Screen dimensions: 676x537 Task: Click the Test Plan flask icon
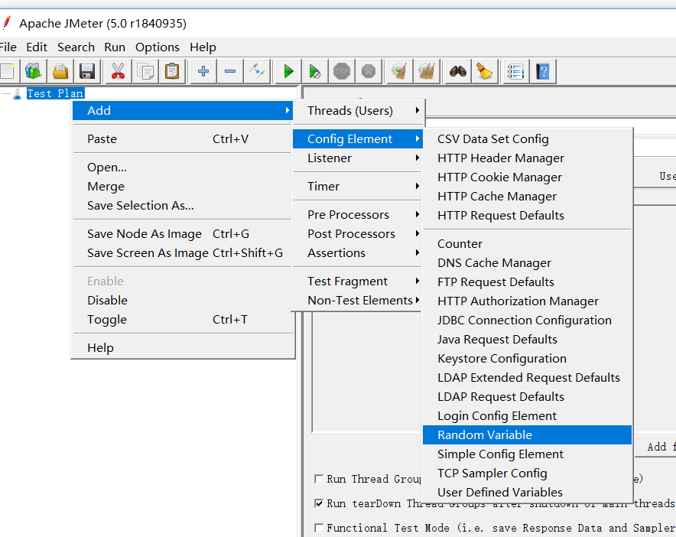pyautogui.click(x=18, y=93)
